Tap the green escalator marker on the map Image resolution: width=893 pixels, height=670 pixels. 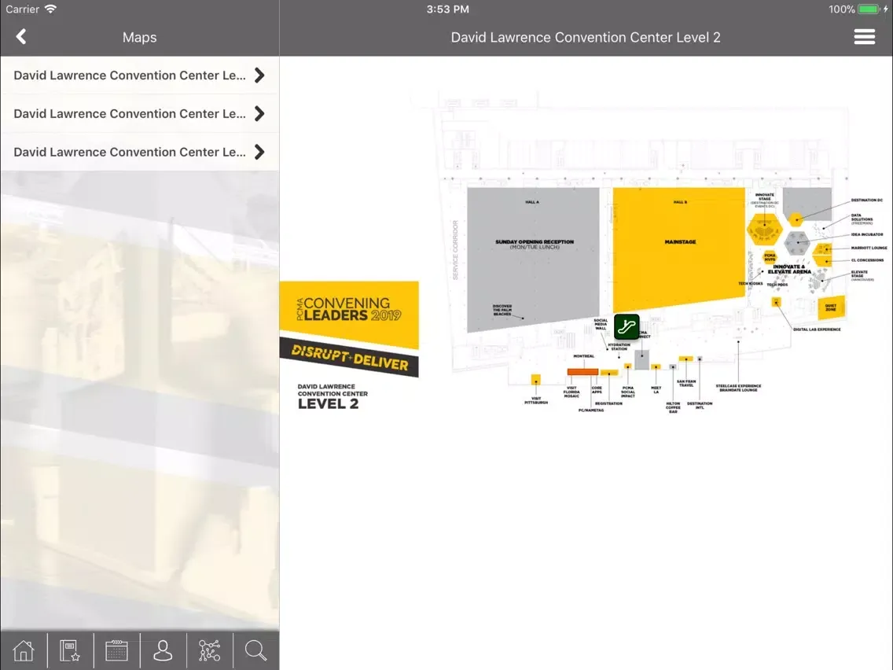(x=627, y=327)
